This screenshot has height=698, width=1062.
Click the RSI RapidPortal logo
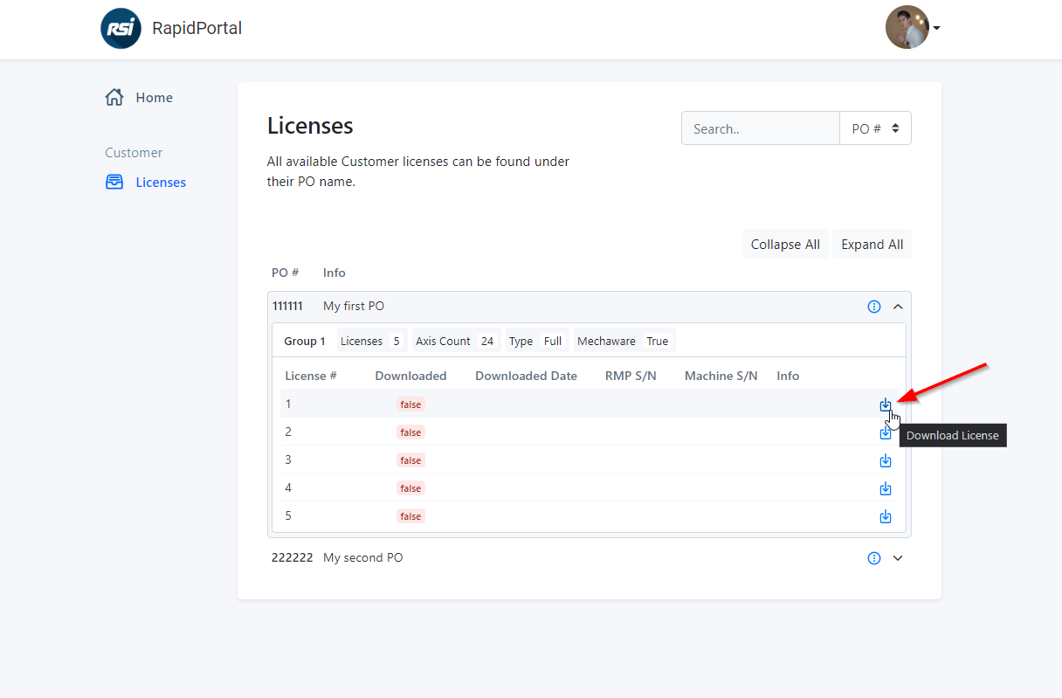pyautogui.click(x=121, y=29)
